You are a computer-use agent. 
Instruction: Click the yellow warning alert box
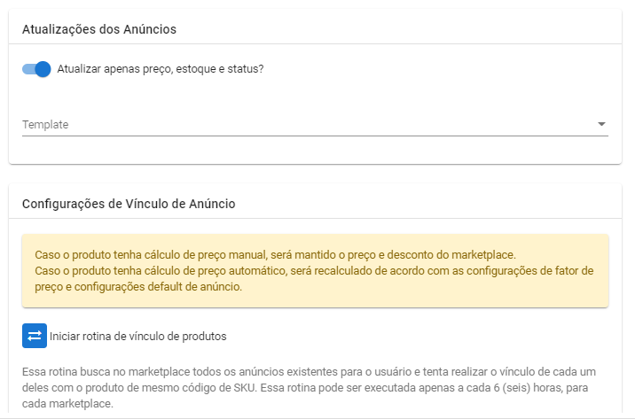click(315, 270)
